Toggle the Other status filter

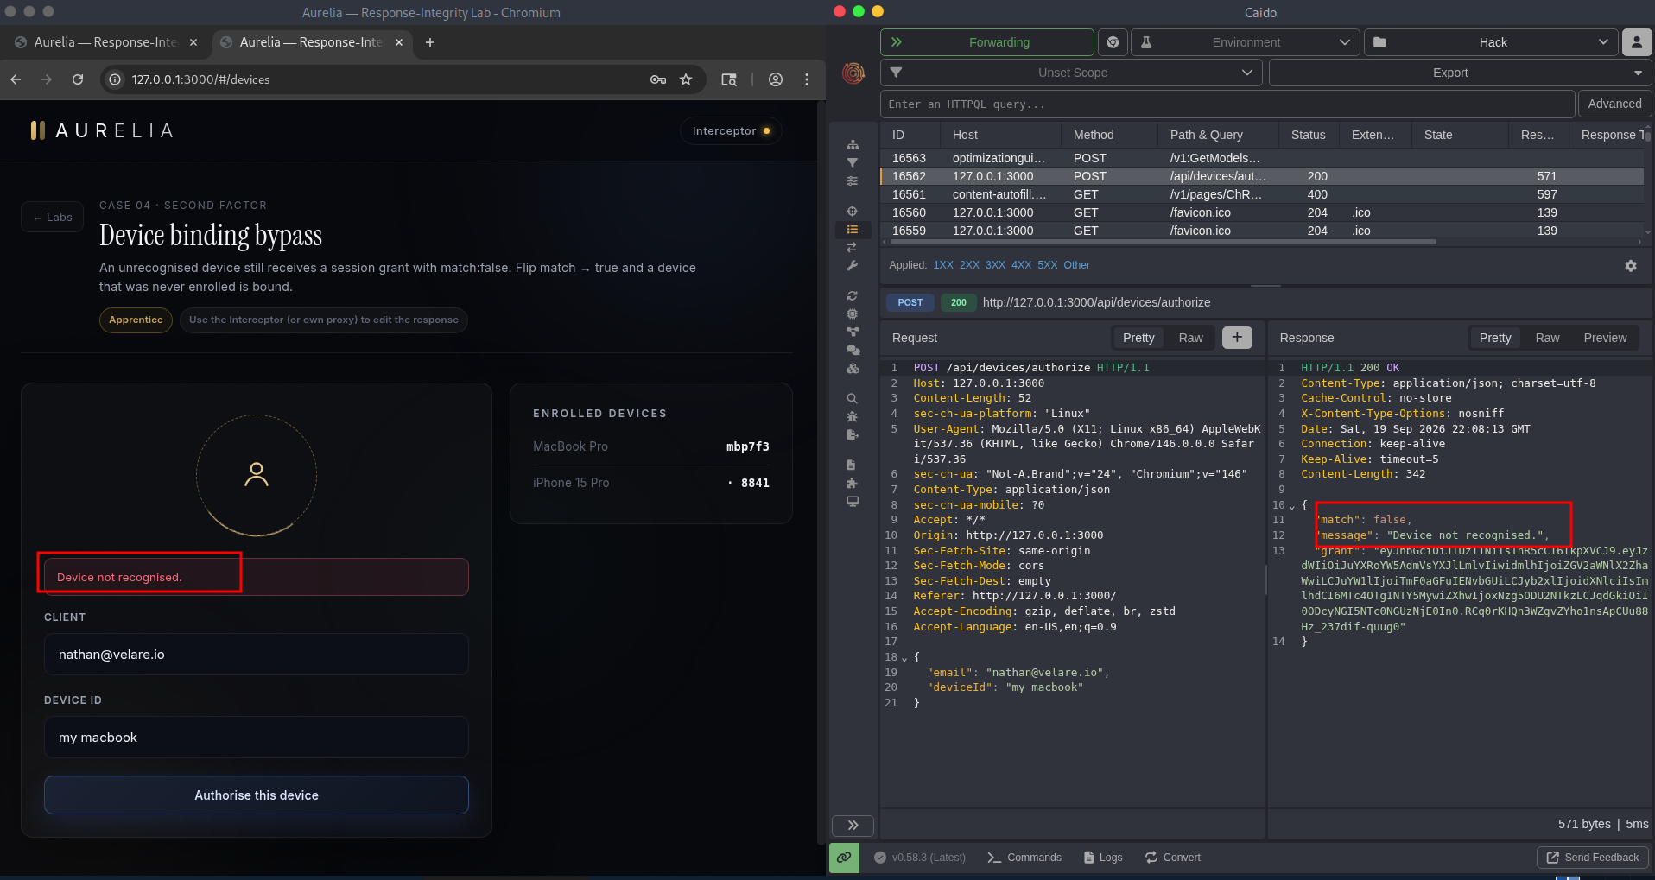(1076, 265)
